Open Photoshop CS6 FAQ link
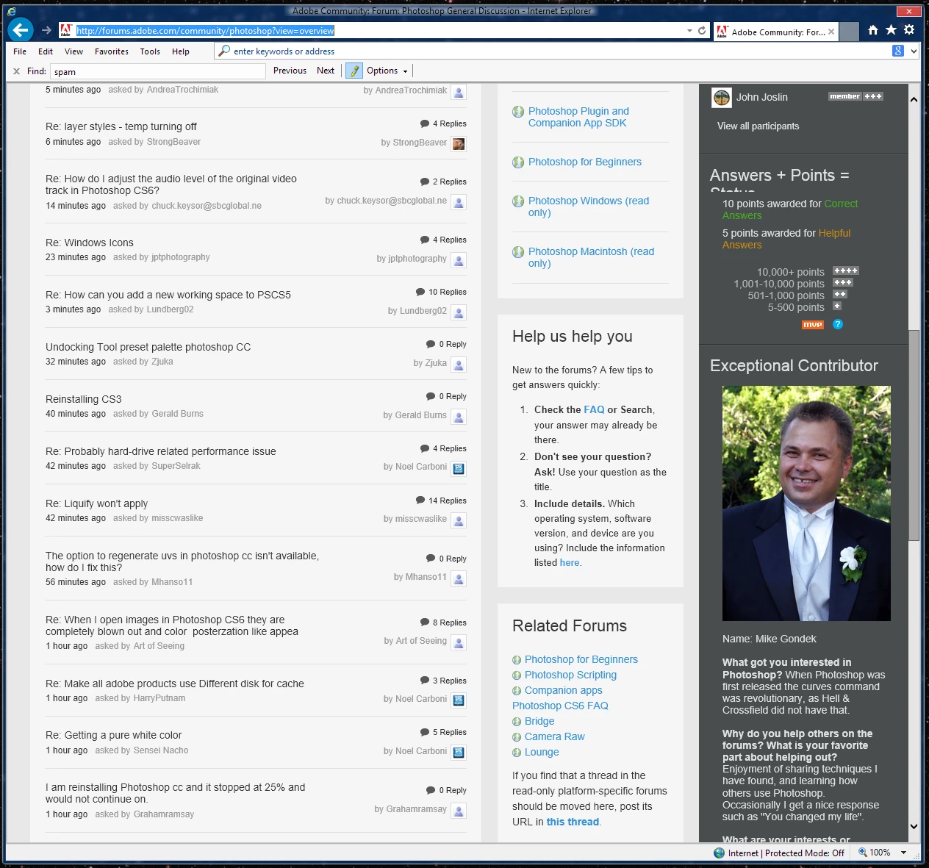This screenshot has width=929, height=868. [x=560, y=706]
